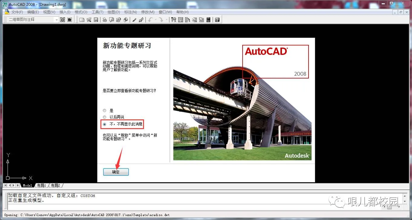This screenshot has width=412, height=220.
Task: Minimize the Drawing1.dwg document window
Action: [395, 12]
